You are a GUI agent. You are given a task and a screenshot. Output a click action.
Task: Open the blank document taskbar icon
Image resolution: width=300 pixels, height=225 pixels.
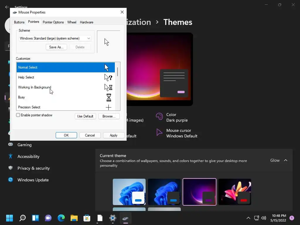point(100,218)
